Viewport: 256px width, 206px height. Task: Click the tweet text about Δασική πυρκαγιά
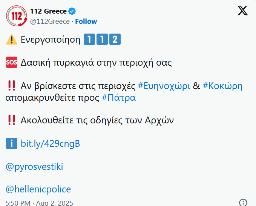pyautogui.click(x=96, y=63)
